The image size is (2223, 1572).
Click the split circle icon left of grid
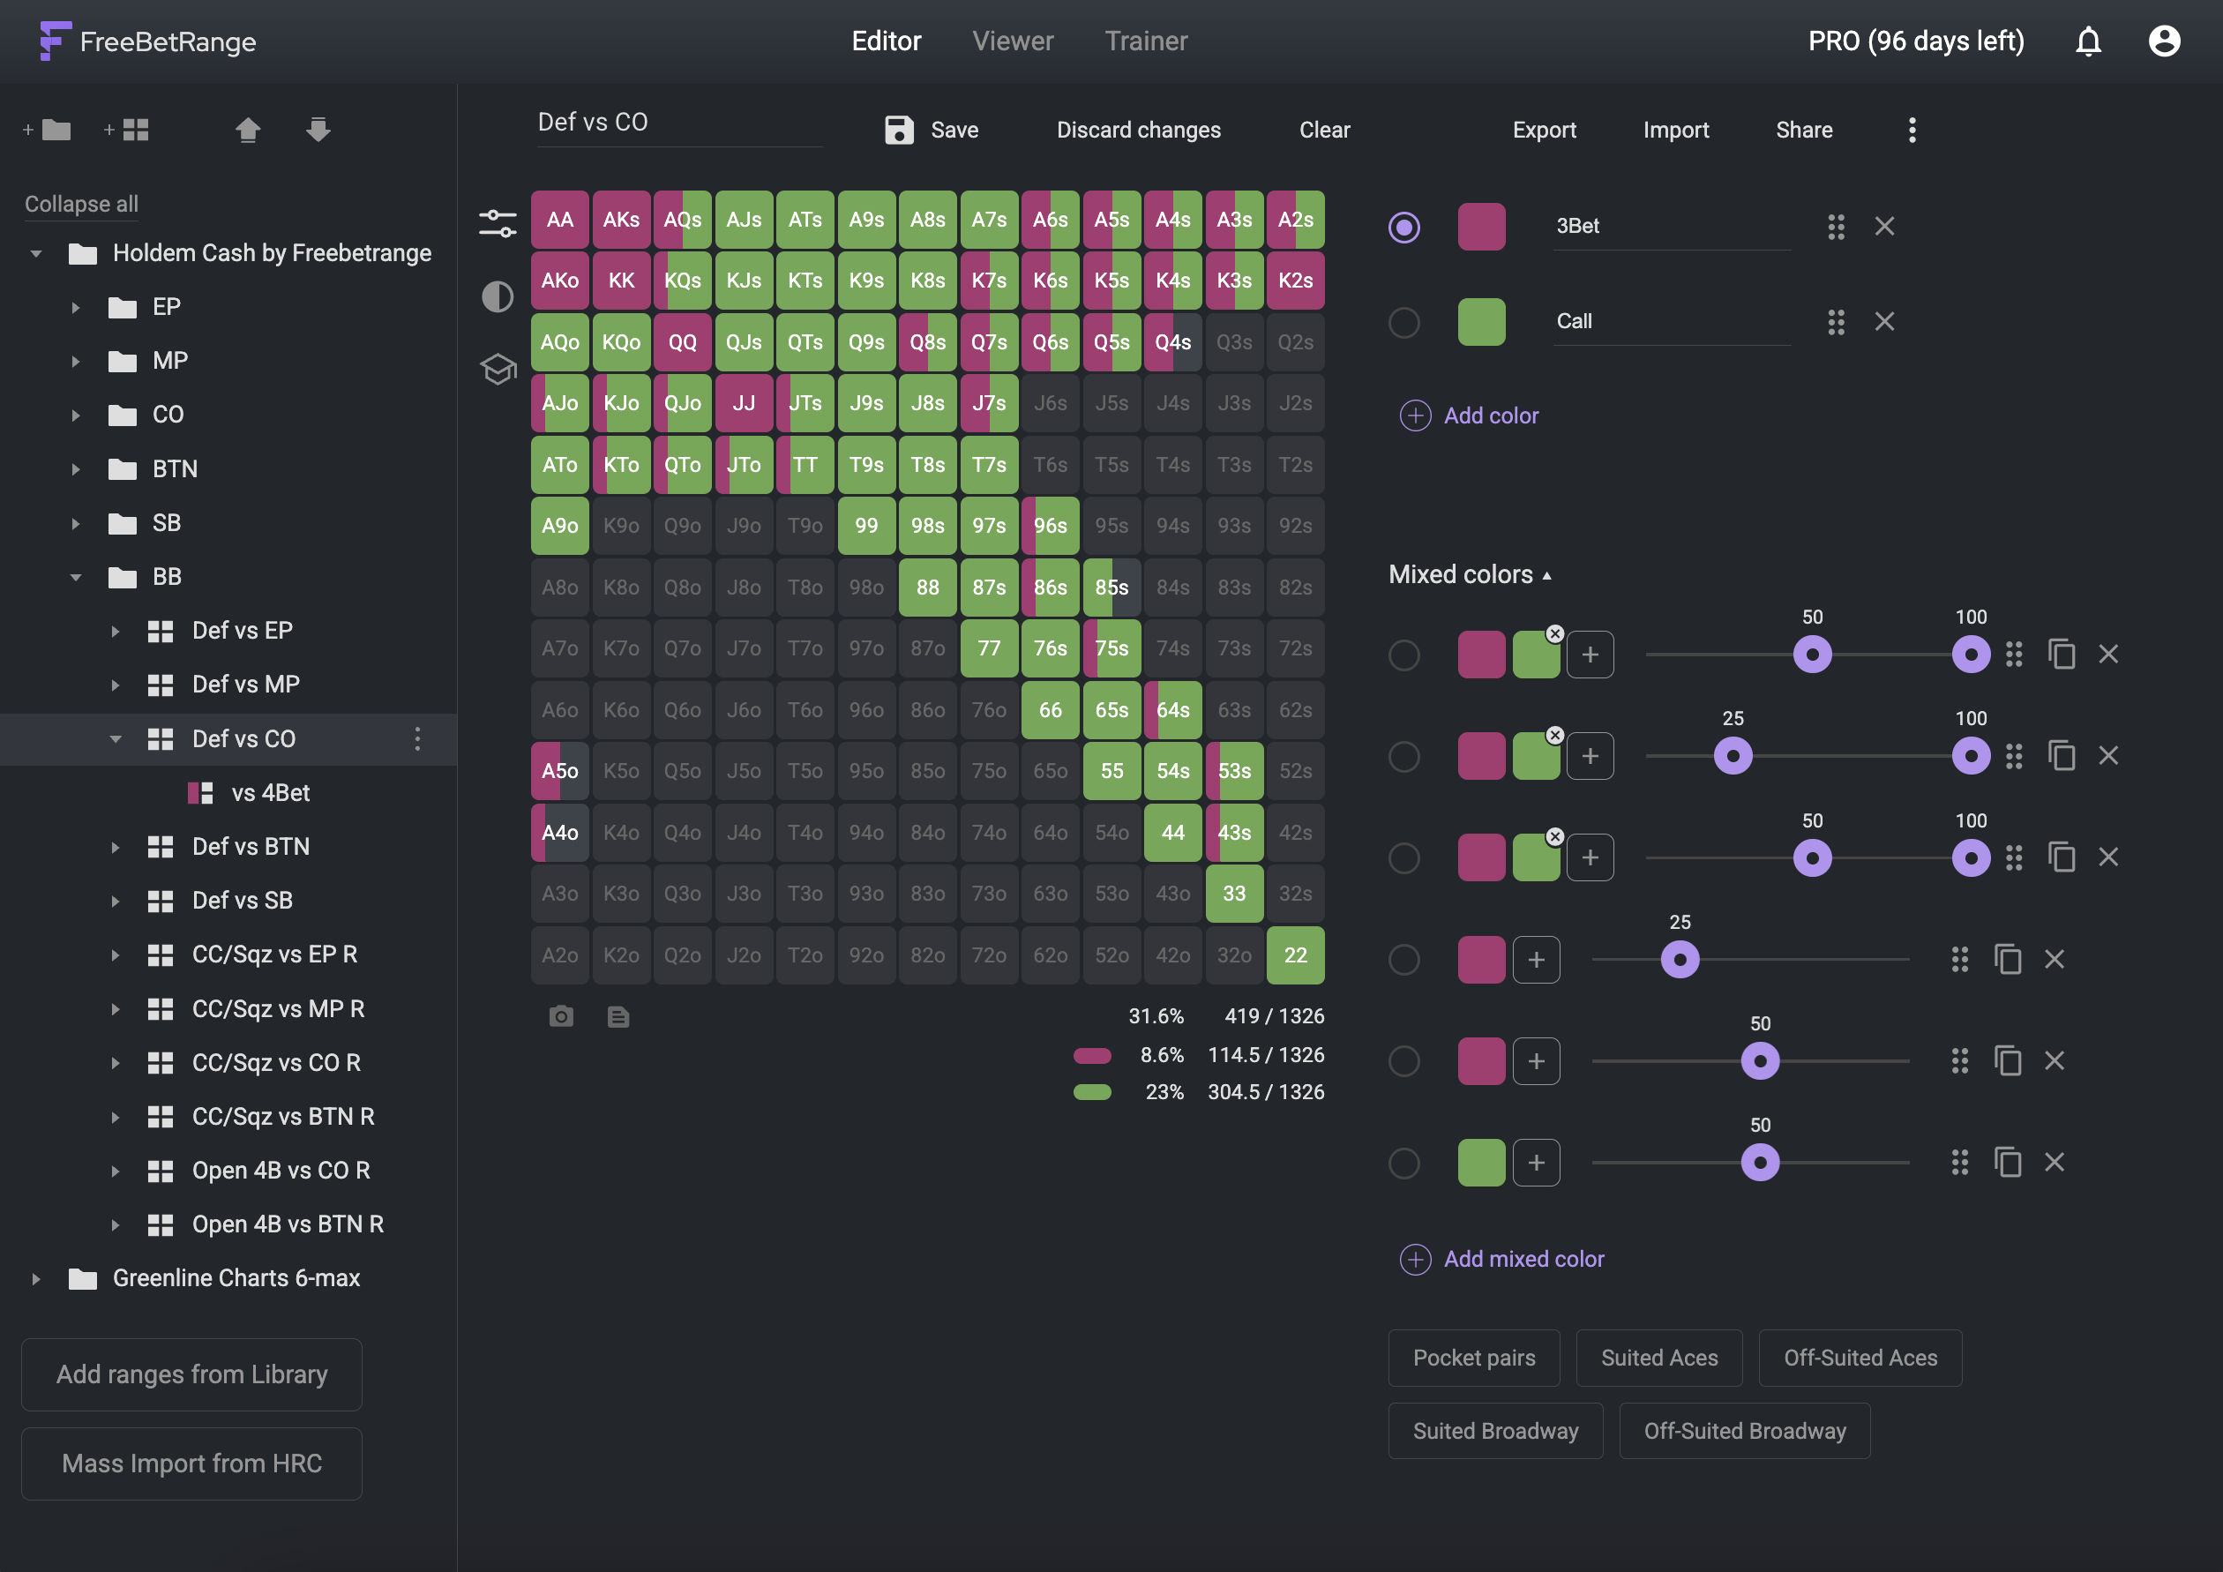(493, 295)
